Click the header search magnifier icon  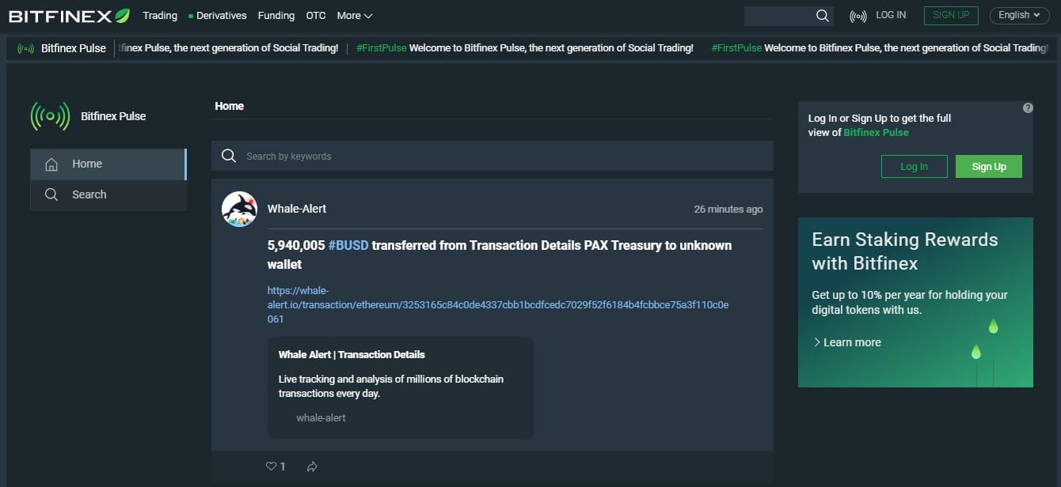(823, 16)
